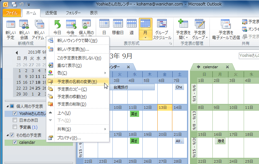
Task: Click E-mail Calendar (予定表を電子メールで送信) icon
Action: click(226, 24)
